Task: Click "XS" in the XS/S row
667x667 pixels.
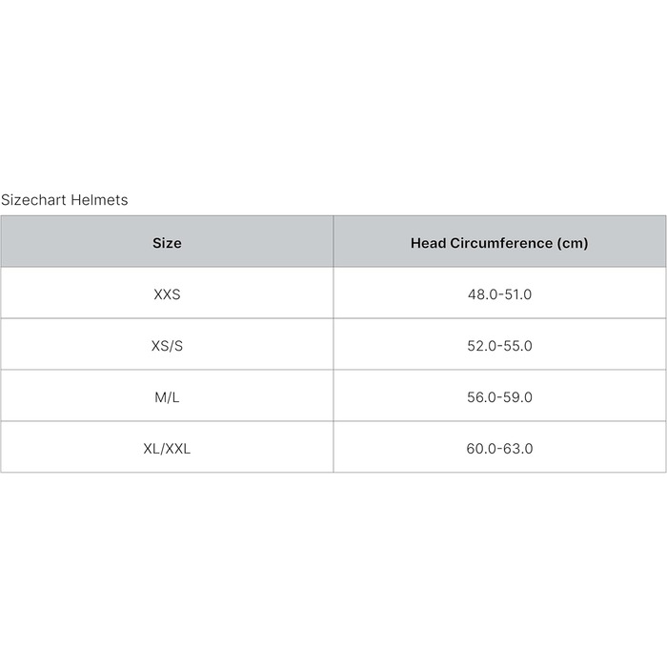Action: click(159, 346)
